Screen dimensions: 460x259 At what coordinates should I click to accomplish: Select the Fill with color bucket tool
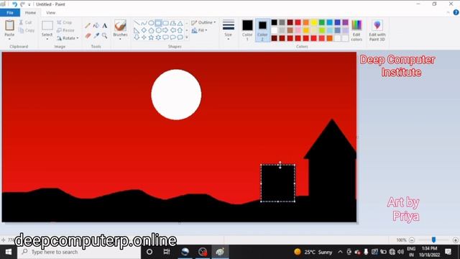coord(96,26)
